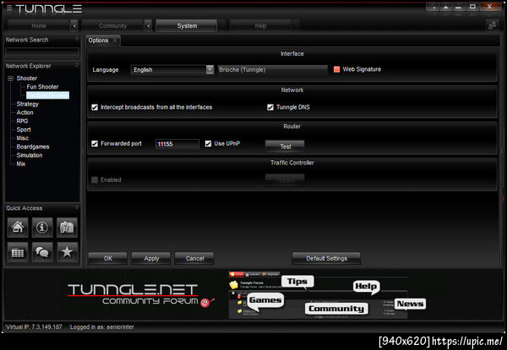Open the Help tab

[x=260, y=26]
